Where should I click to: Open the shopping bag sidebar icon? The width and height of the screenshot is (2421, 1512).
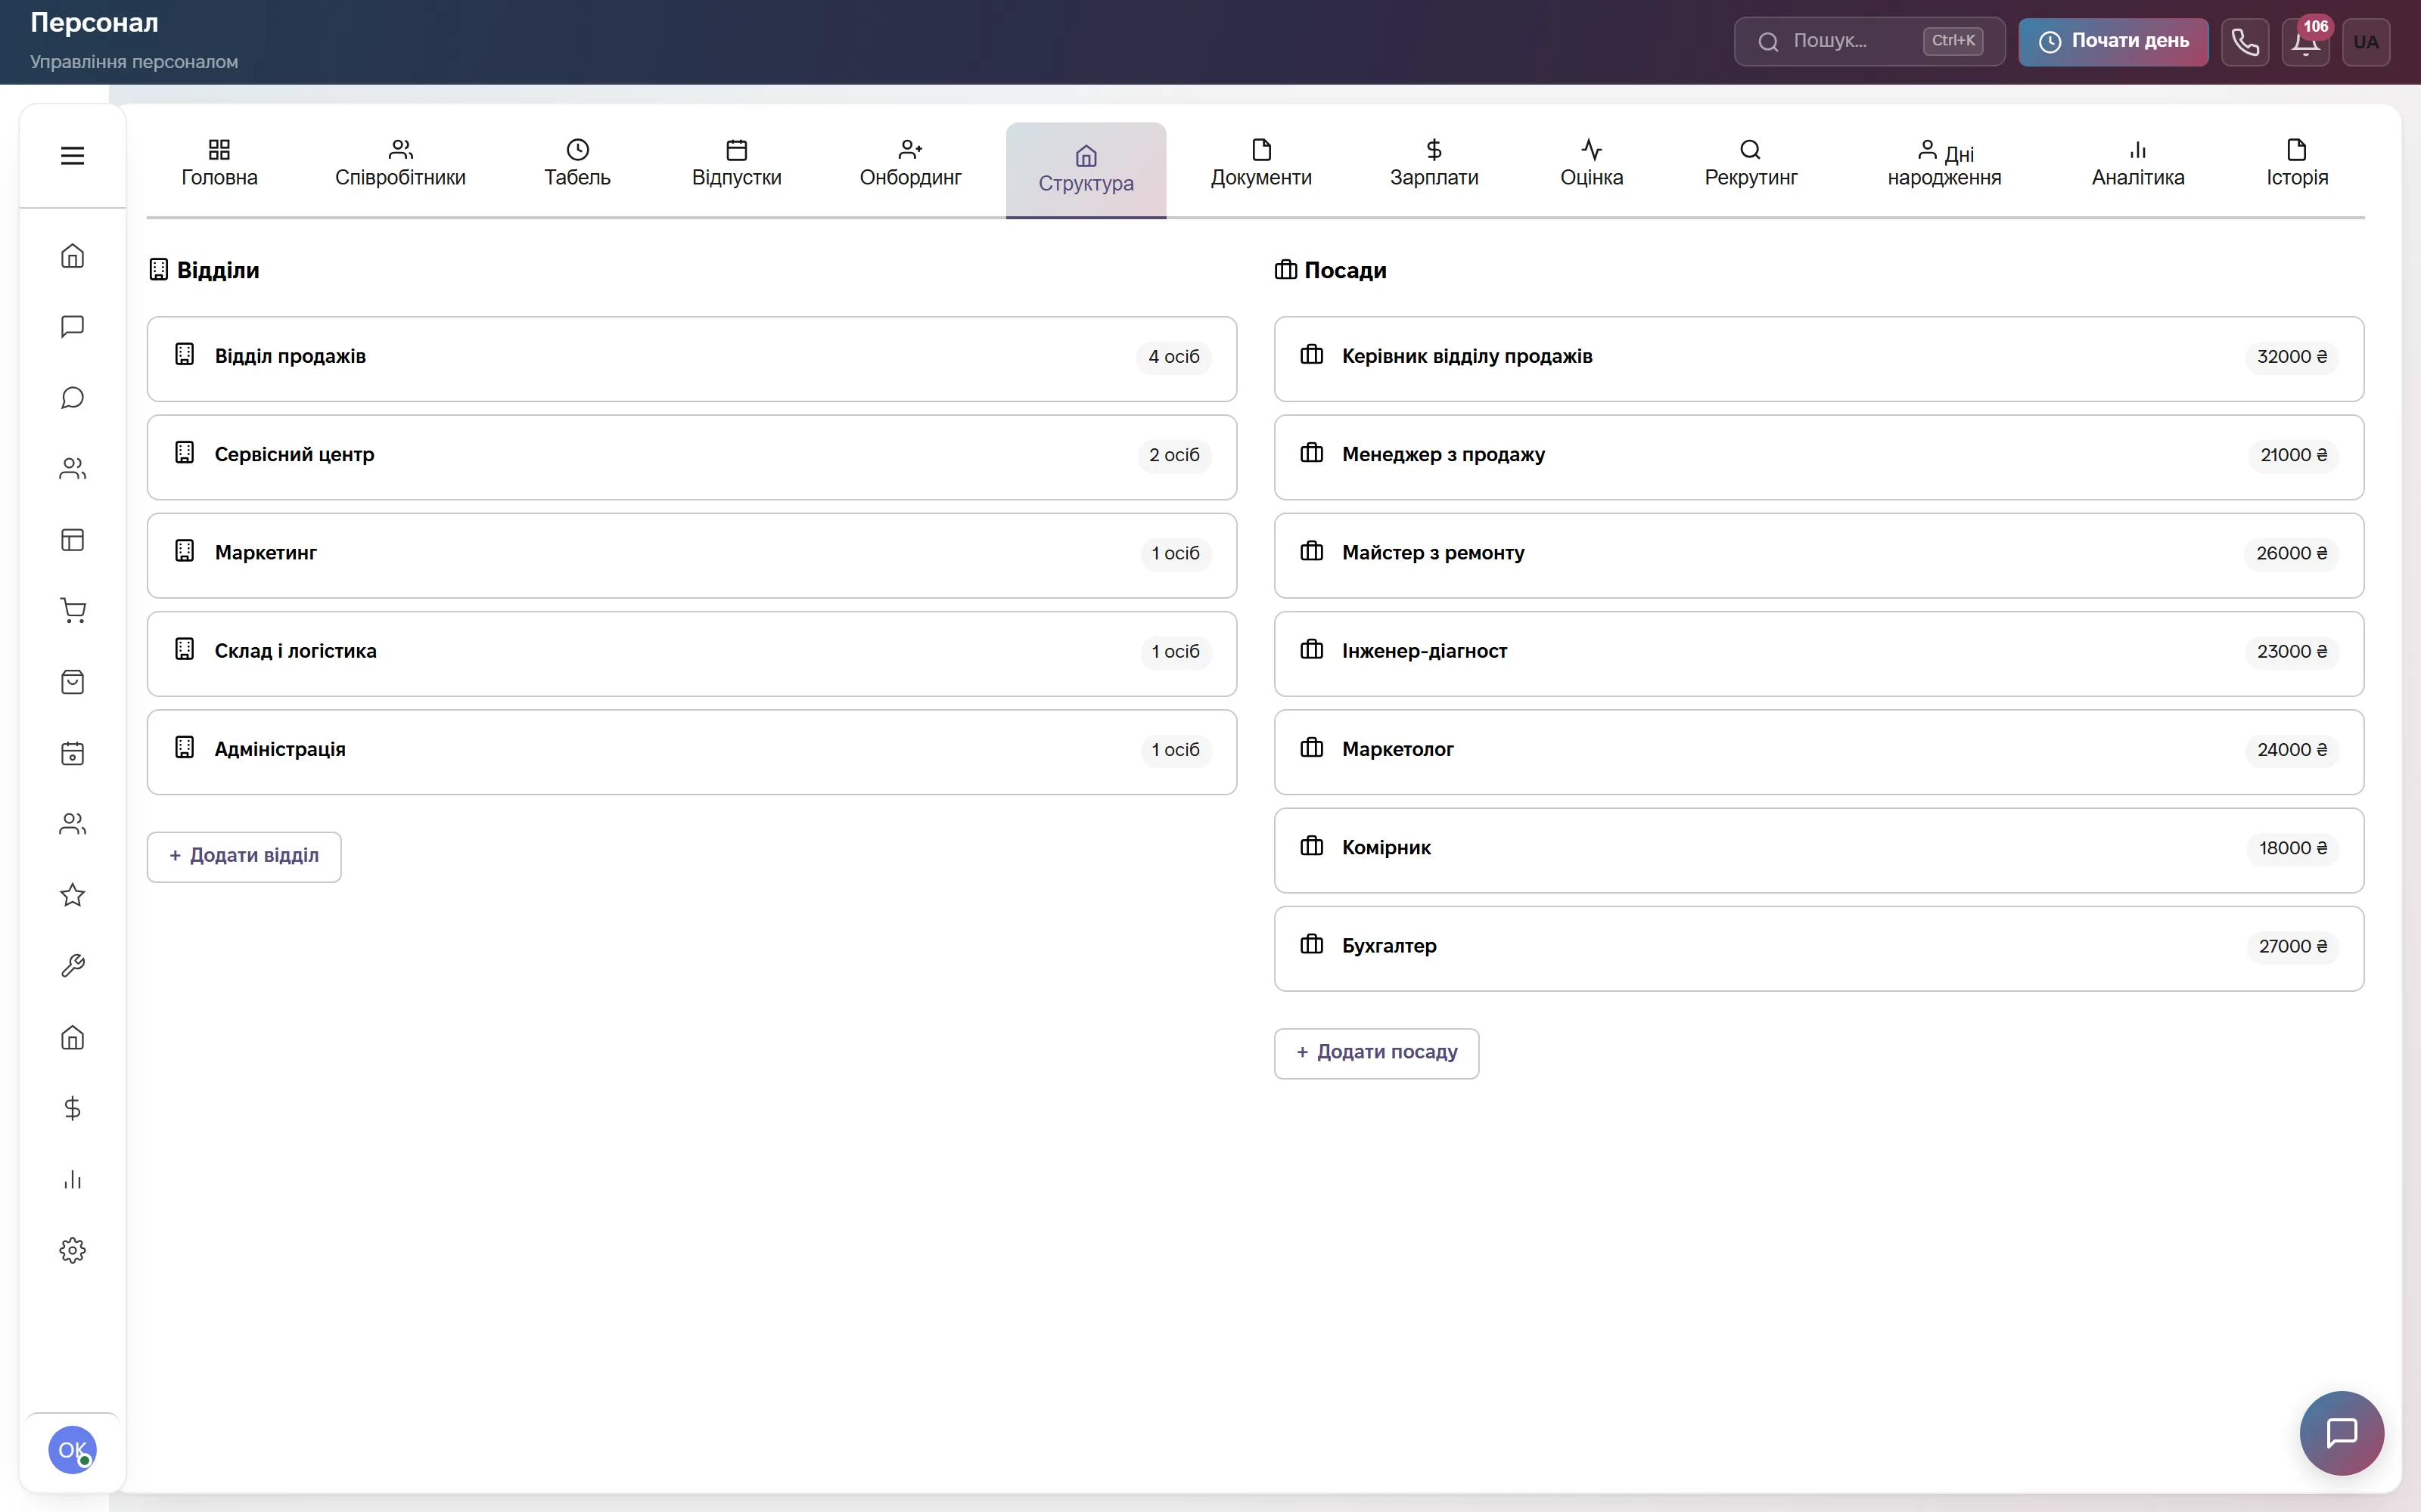point(72,682)
